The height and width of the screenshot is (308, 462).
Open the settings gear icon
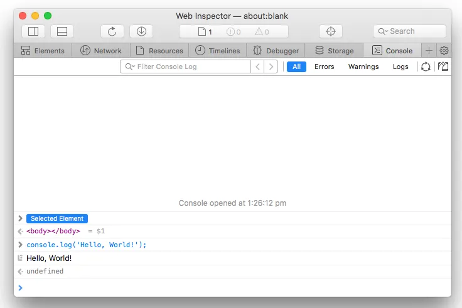[x=444, y=51]
